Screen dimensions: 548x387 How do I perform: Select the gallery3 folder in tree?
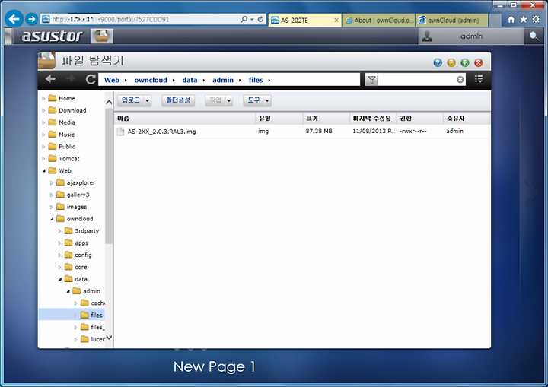[78, 195]
